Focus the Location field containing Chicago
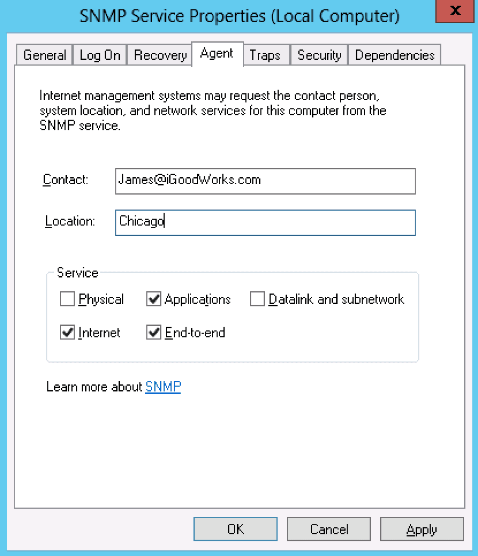478x556 pixels. (x=265, y=222)
